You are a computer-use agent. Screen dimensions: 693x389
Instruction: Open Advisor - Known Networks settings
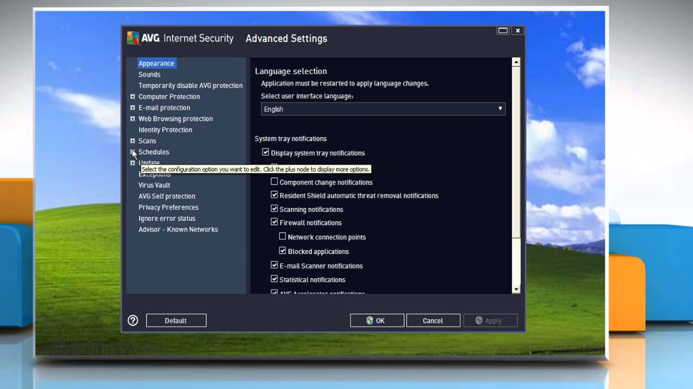(178, 229)
